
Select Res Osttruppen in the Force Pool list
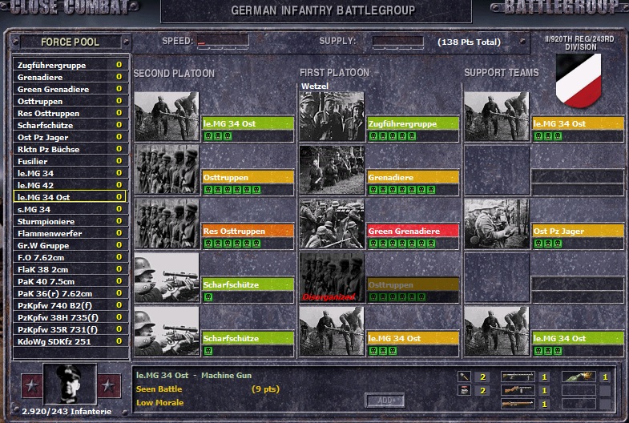[x=70, y=113]
